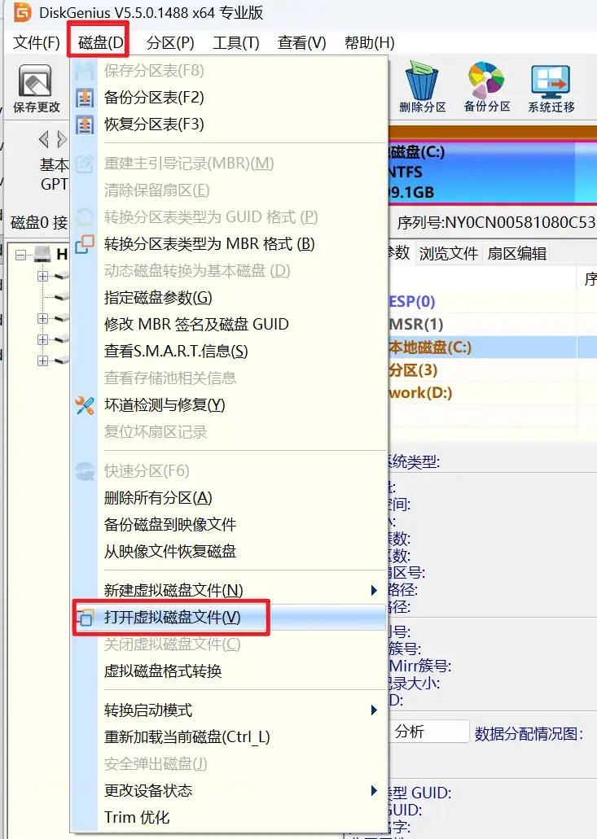Click the wrench icon beside 坏道检测与修复

tap(85, 405)
